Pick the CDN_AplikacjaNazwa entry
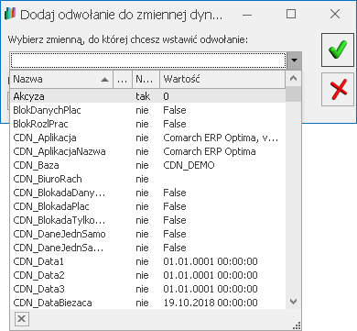 click(x=148, y=151)
